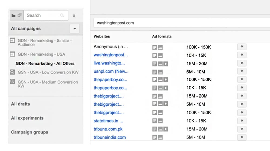Click 100K - 150K value in Anonymous row

point(198,47)
